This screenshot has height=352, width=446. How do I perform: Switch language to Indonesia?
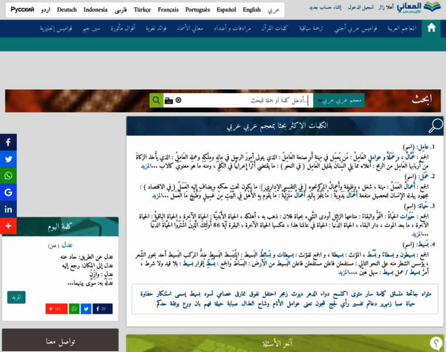click(x=96, y=9)
